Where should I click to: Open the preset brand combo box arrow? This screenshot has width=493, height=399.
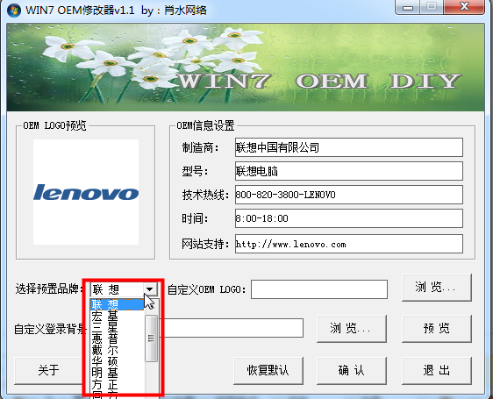click(x=150, y=289)
